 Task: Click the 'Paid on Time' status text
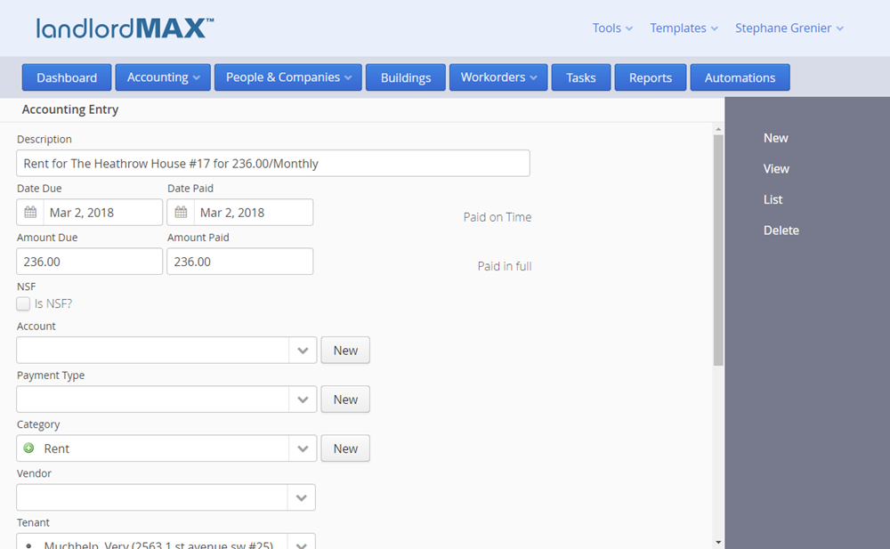(498, 217)
